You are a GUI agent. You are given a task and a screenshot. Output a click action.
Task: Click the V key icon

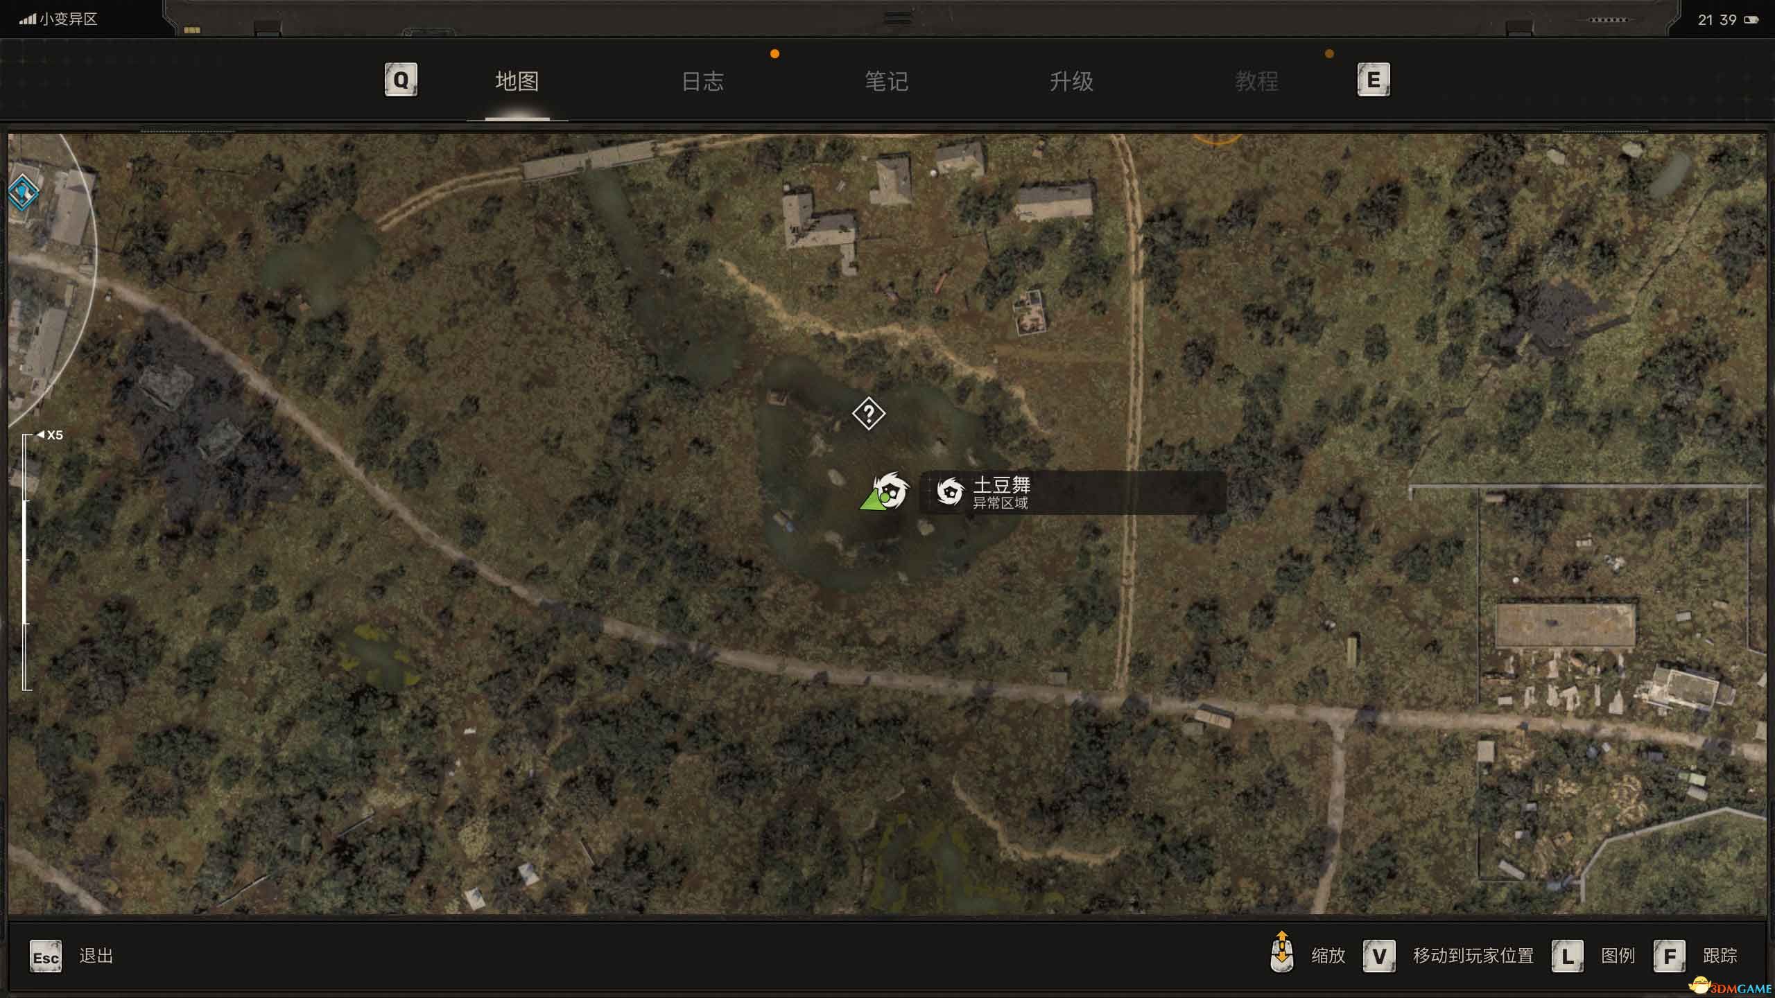point(1379,956)
